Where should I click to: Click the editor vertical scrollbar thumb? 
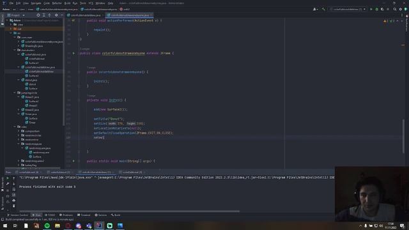(x=403, y=136)
